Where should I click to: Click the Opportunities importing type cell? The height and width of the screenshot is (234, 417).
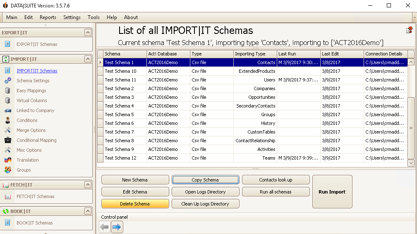(255, 97)
